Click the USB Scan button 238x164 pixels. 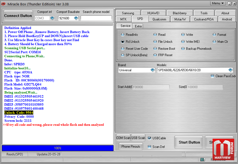138,138
